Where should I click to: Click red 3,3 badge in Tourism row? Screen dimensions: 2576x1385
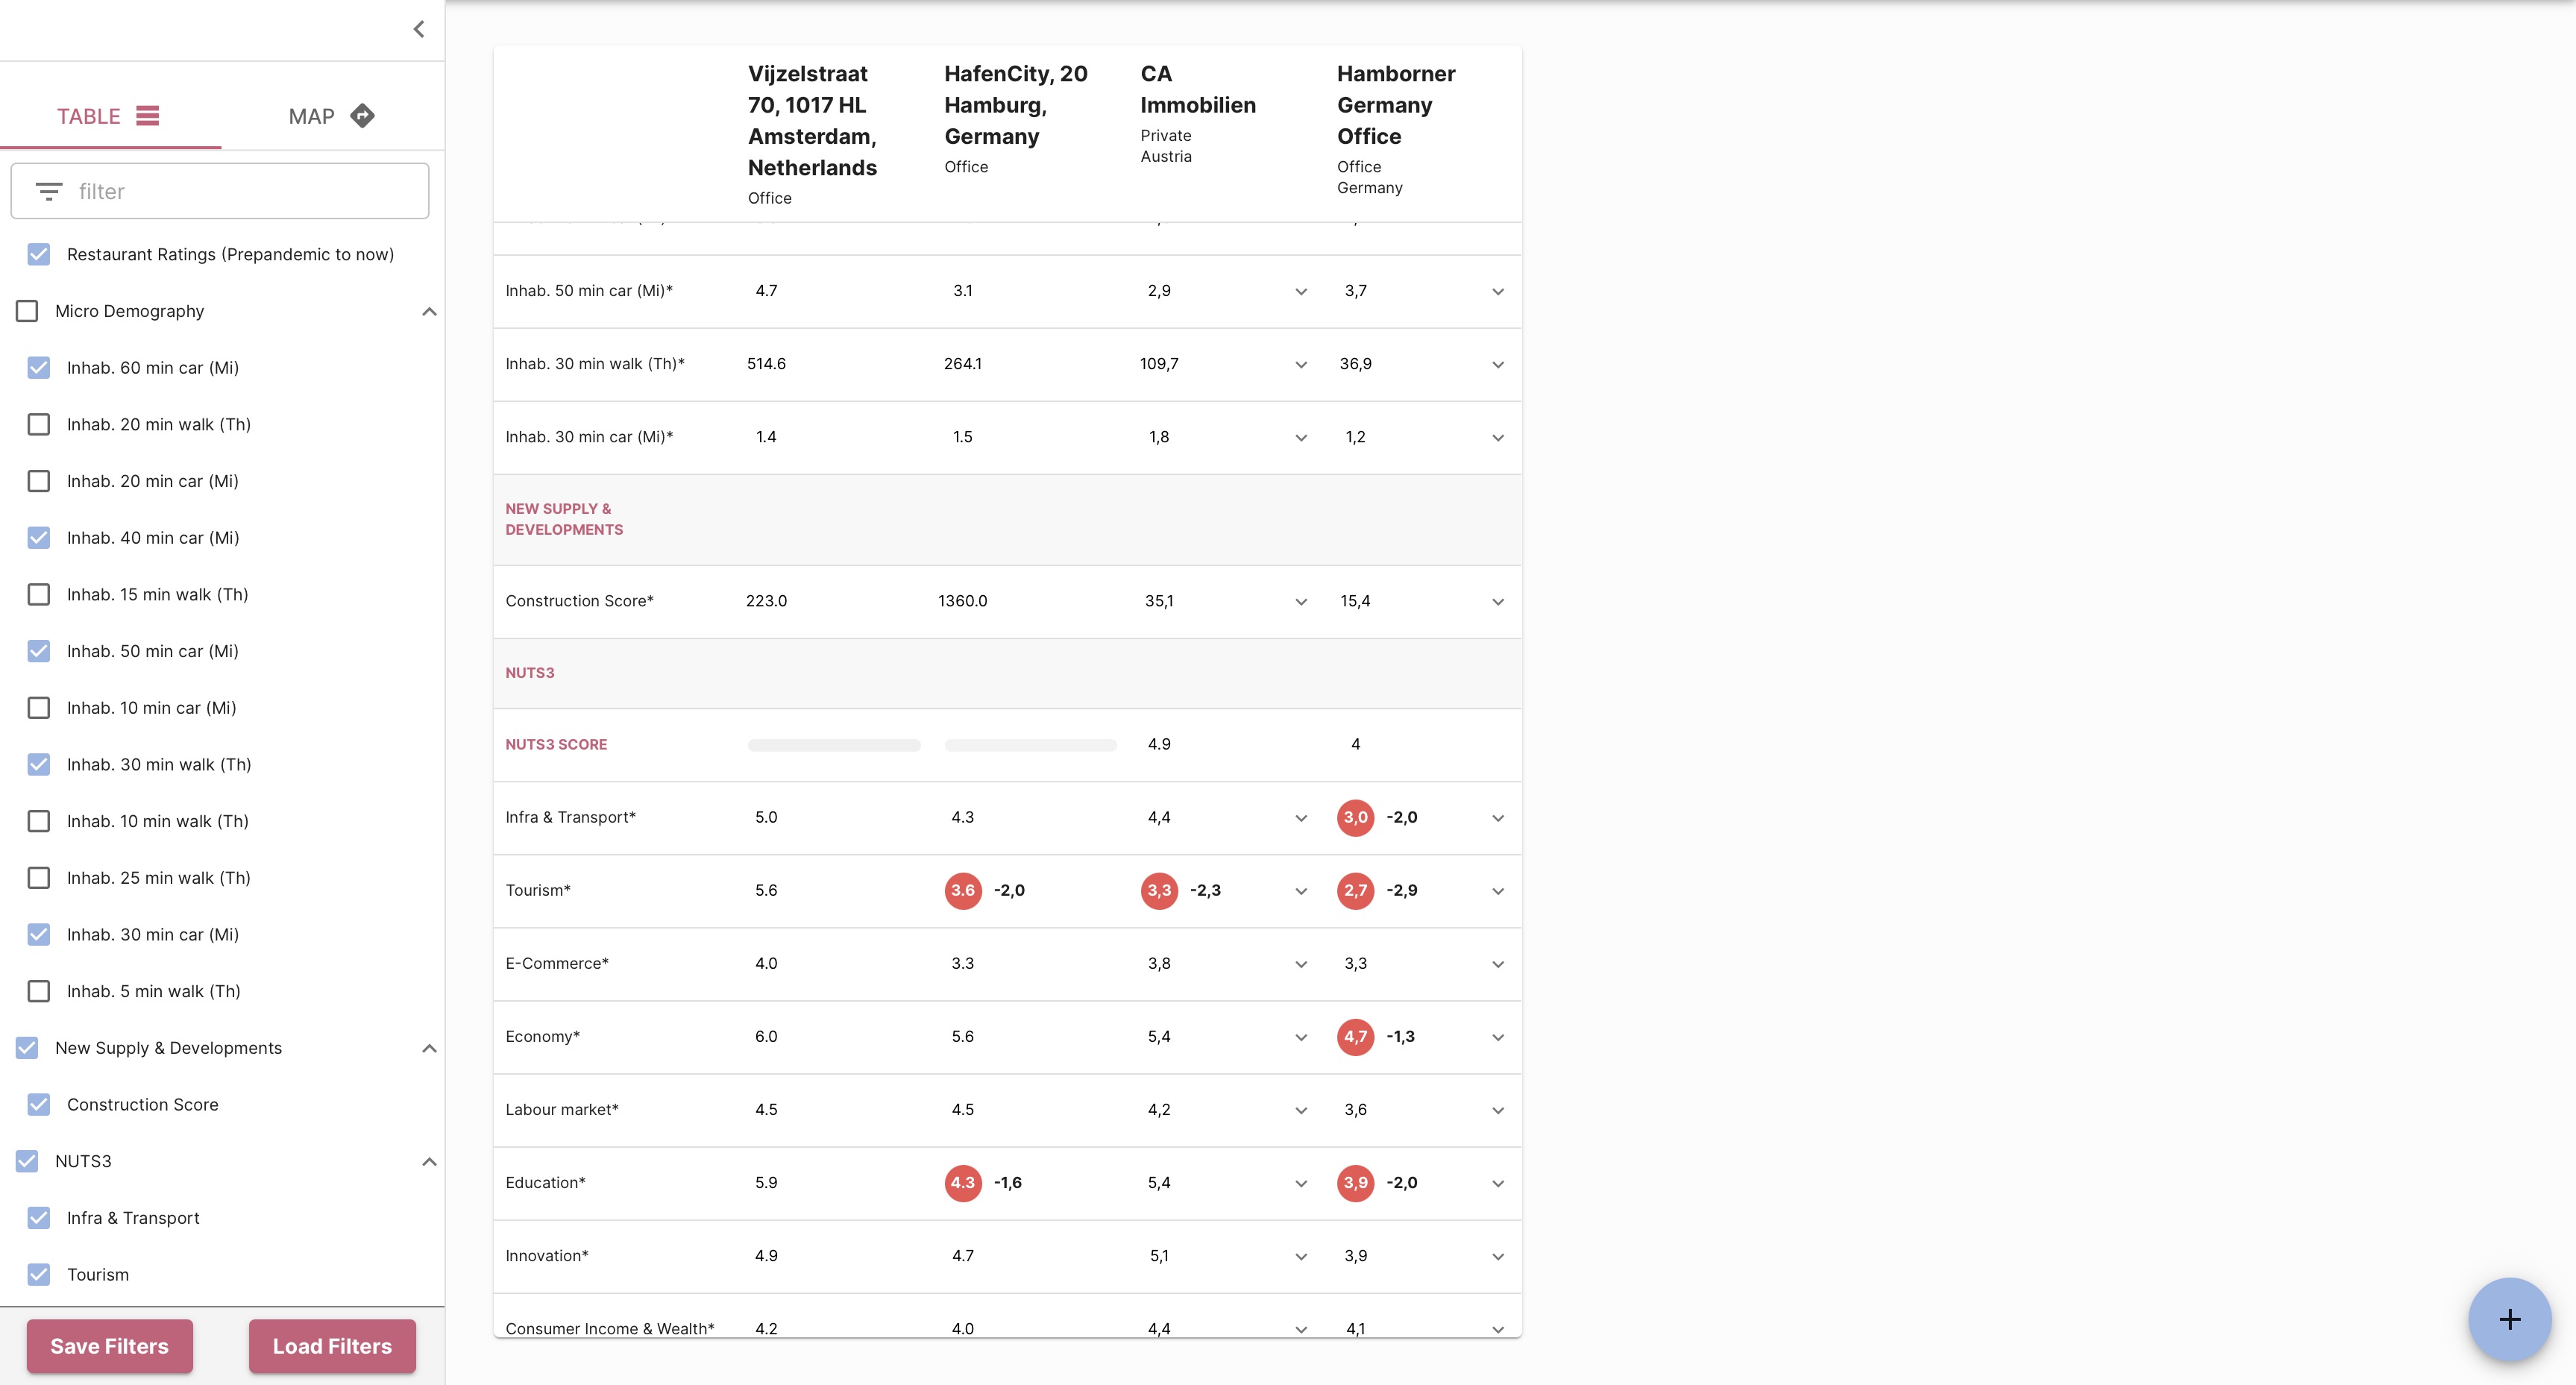coord(1159,890)
